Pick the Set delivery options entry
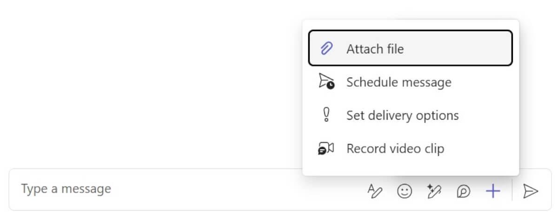 pos(402,115)
